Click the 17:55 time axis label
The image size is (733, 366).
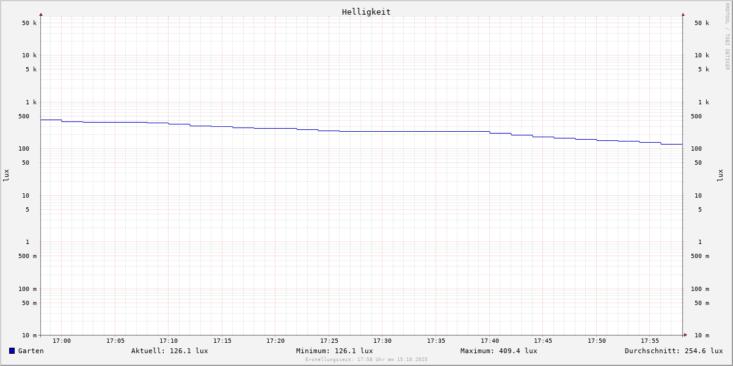[x=650, y=341]
